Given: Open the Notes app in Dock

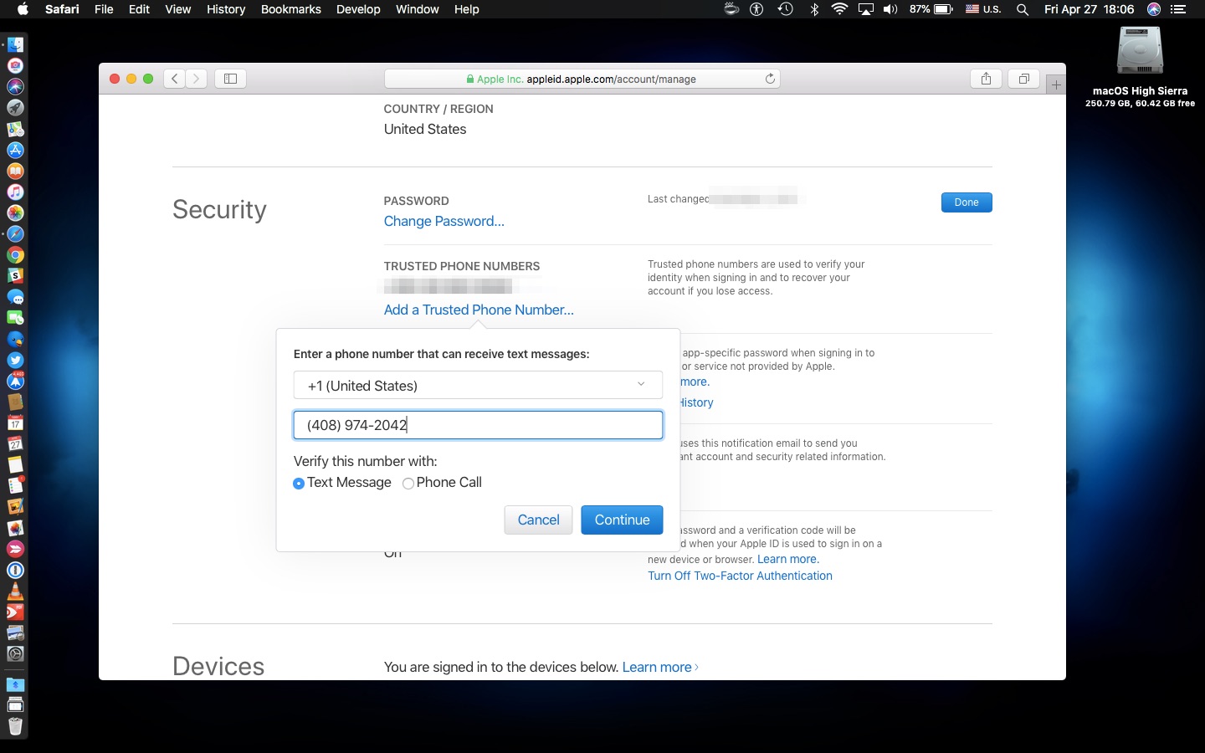Looking at the screenshot, I should [x=15, y=464].
